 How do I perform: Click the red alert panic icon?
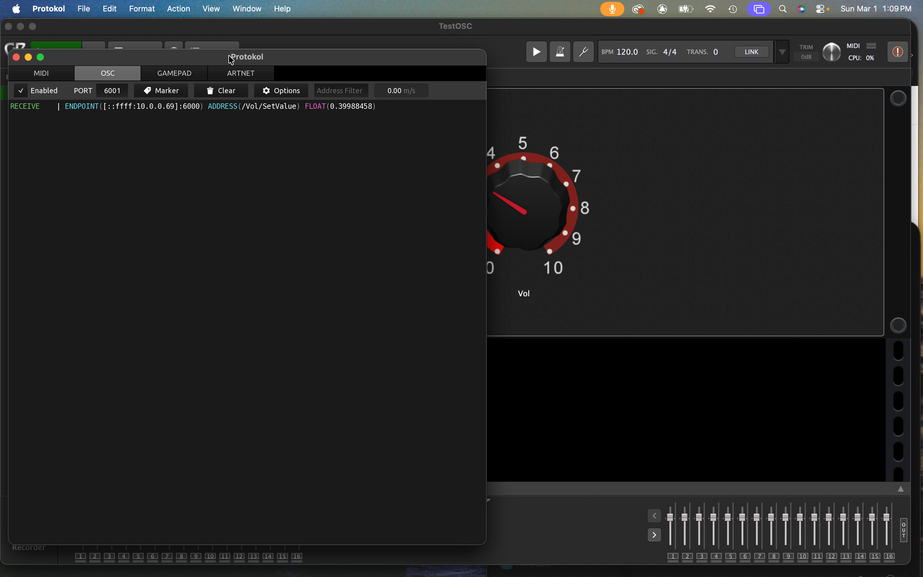(x=897, y=52)
